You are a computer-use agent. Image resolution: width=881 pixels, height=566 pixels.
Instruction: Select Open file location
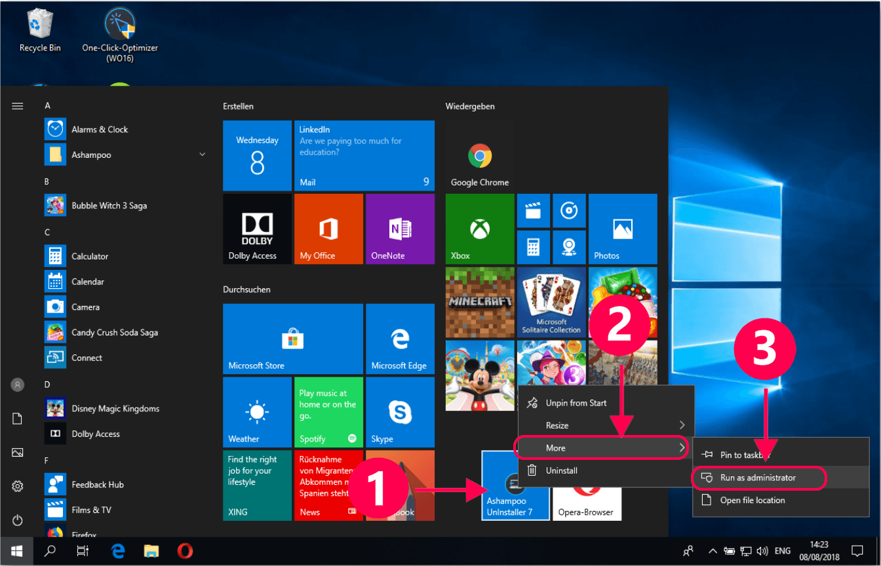[x=780, y=500]
